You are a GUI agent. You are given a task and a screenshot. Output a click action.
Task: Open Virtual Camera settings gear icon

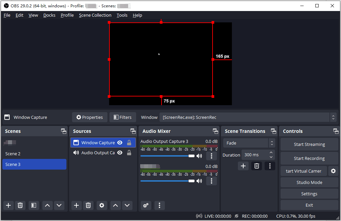(333, 171)
